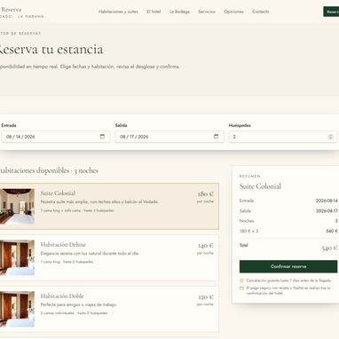339x339 pixels.
Task: Select the Suite Colonial room card
Action: (x=109, y=206)
